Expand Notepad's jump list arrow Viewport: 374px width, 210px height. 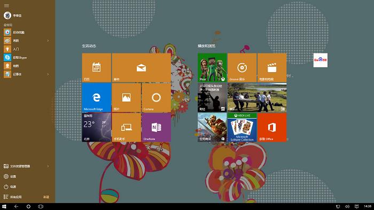tap(48, 74)
